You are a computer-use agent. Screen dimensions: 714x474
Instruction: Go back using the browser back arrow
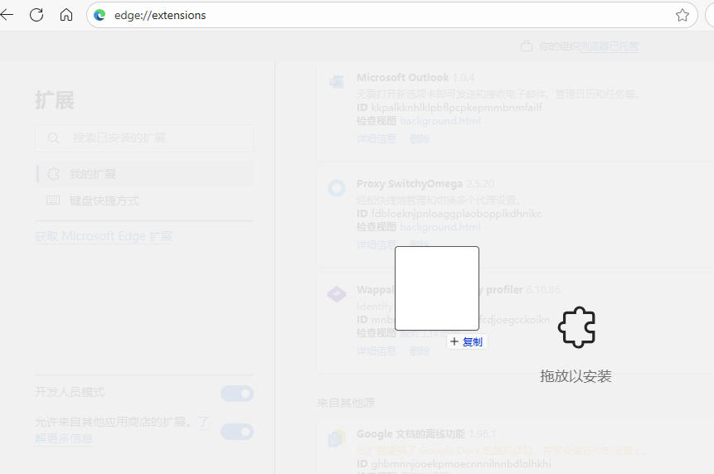(x=7, y=15)
